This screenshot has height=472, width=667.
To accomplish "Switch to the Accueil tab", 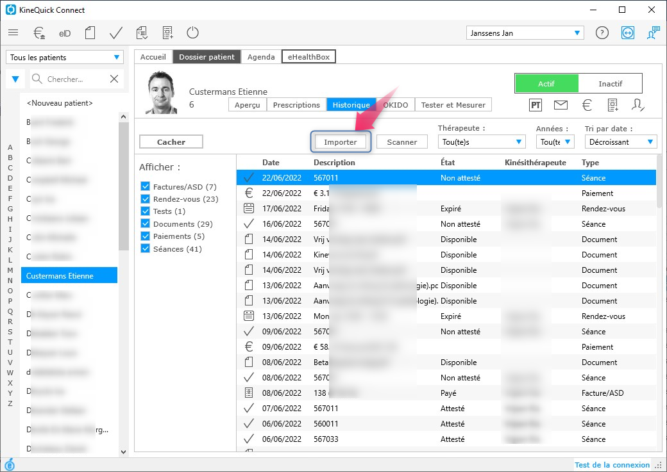I will click(x=153, y=57).
